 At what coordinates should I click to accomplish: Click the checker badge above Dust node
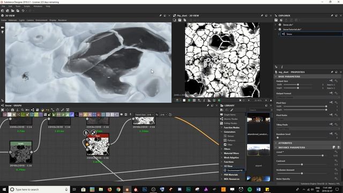[93, 133]
